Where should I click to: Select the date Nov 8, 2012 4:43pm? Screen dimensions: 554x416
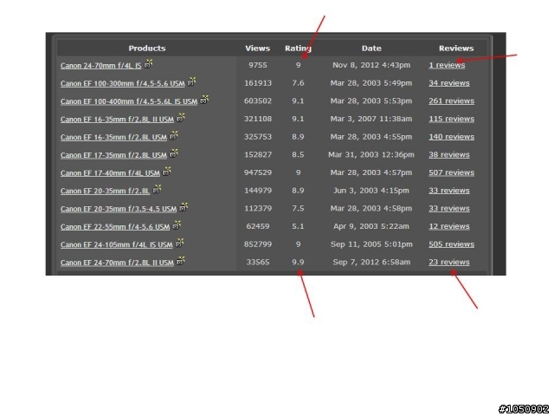[371, 65]
